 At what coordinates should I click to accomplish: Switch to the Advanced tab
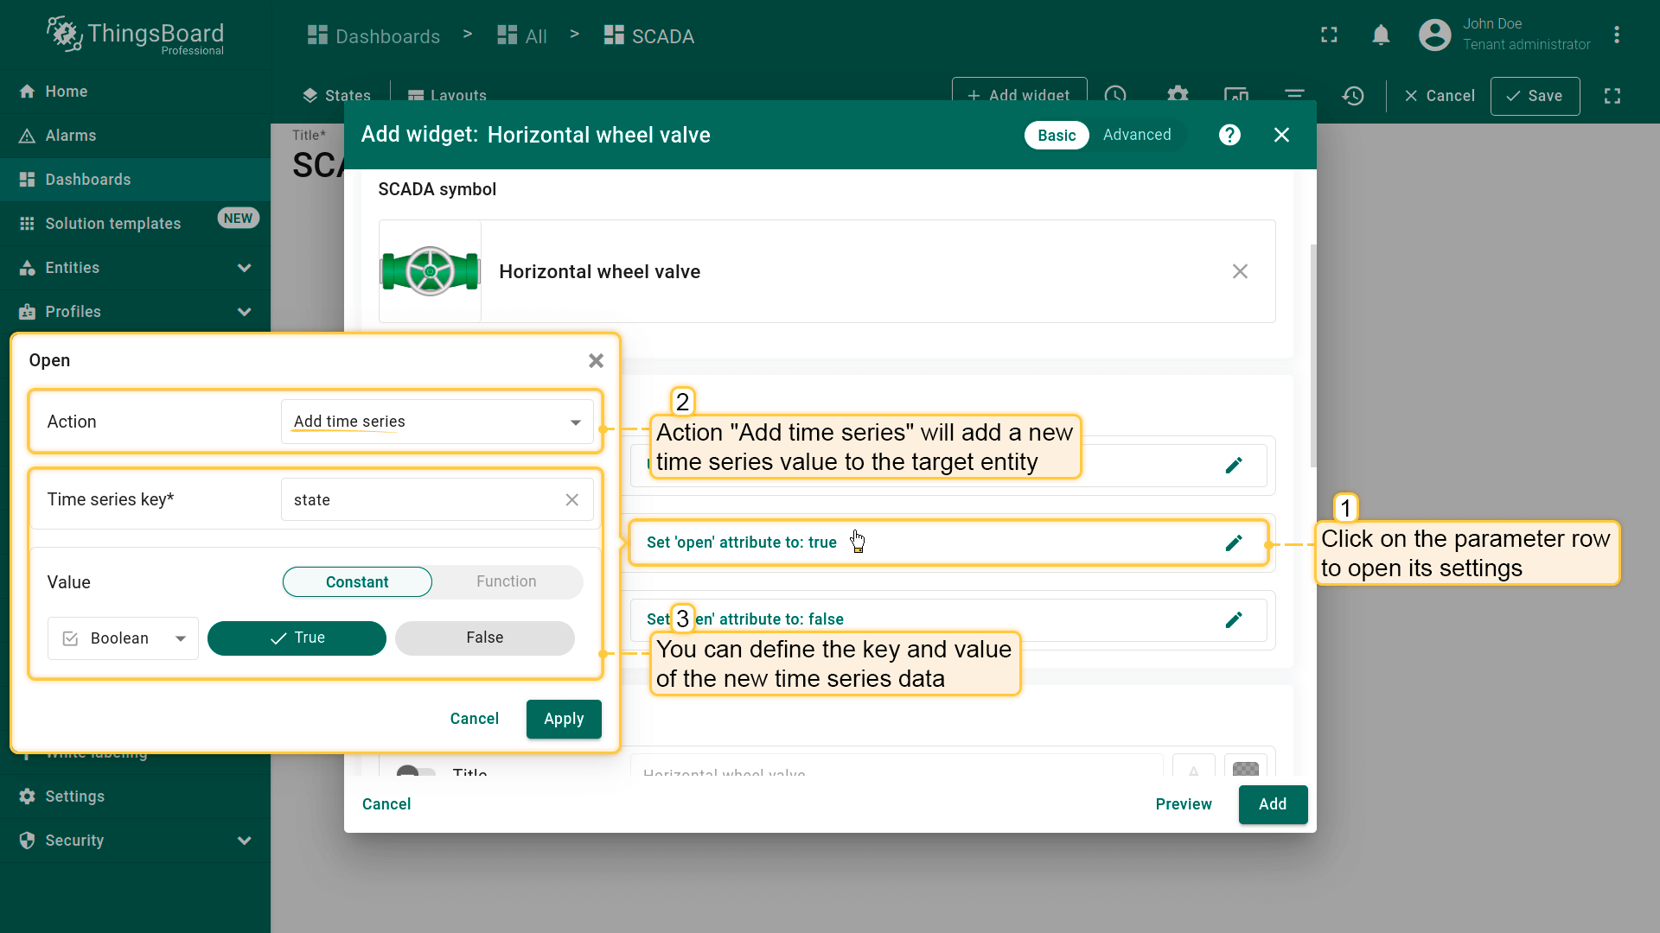(1136, 135)
